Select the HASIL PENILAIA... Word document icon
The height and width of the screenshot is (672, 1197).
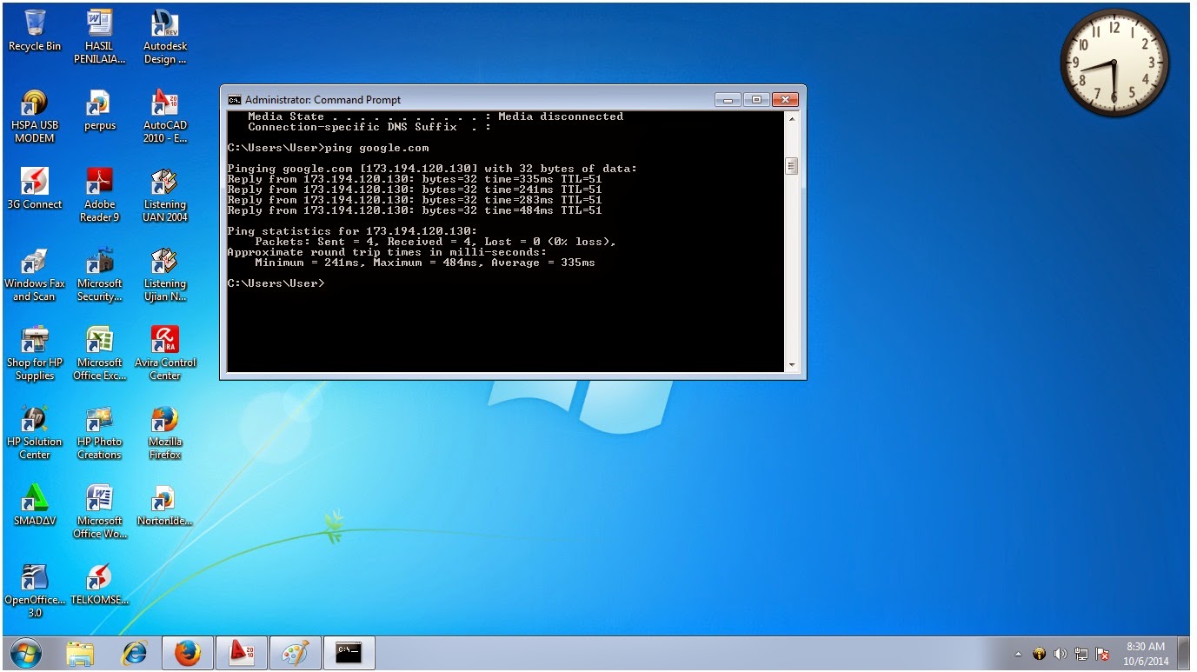[99, 37]
